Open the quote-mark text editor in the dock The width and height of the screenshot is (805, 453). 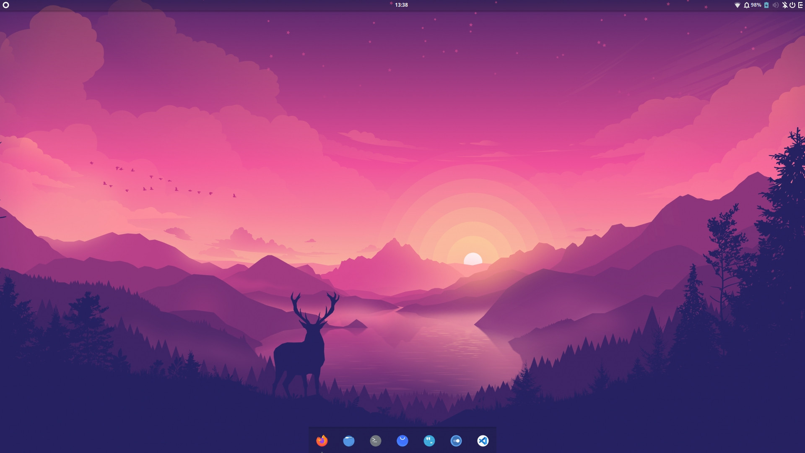pos(429,440)
